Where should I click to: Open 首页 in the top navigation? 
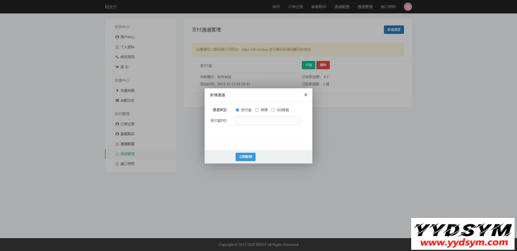click(x=276, y=7)
